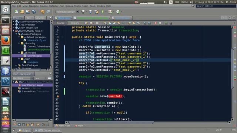Expand the Test Packages node
Viewport: 237px width, 133px height.
[x=16, y=65]
